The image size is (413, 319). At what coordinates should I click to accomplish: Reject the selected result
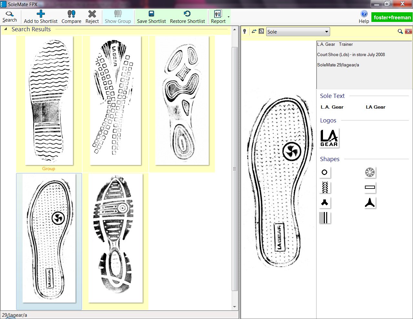[x=92, y=17]
